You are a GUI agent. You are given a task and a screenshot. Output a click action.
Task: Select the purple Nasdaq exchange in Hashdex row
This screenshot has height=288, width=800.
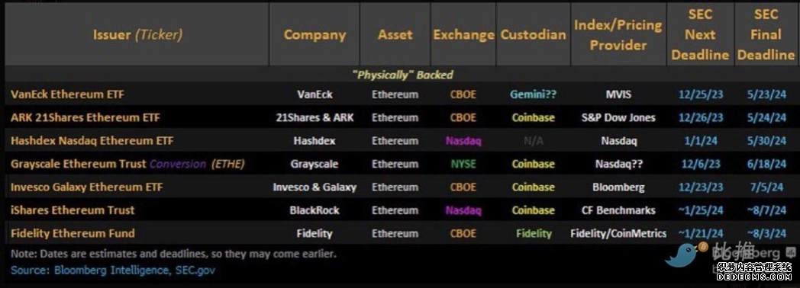click(463, 141)
